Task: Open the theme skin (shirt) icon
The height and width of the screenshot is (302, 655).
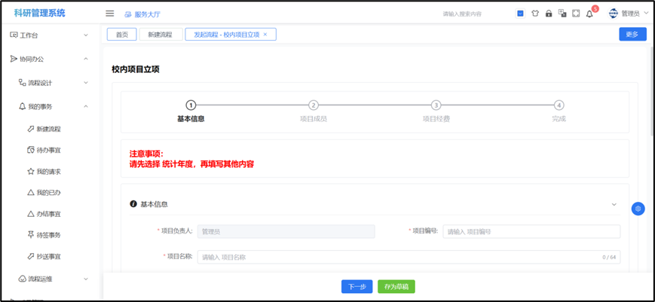Action: (534, 14)
